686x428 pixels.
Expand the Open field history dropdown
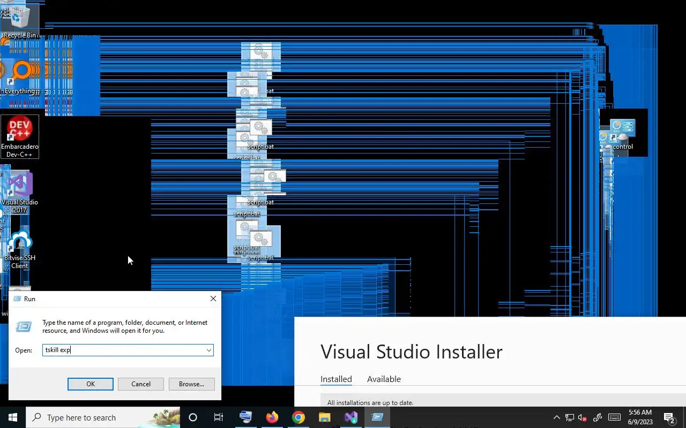(208, 350)
